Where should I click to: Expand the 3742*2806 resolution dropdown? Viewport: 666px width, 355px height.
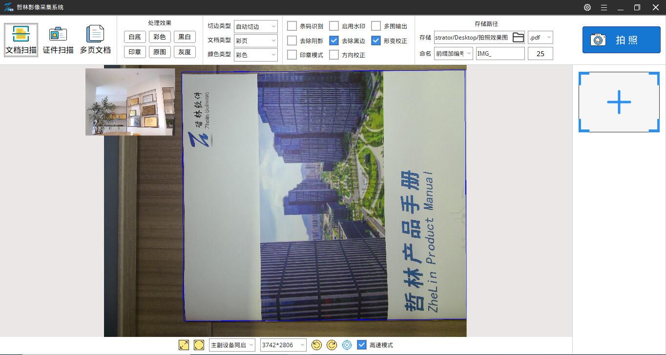pyautogui.click(x=283, y=345)
